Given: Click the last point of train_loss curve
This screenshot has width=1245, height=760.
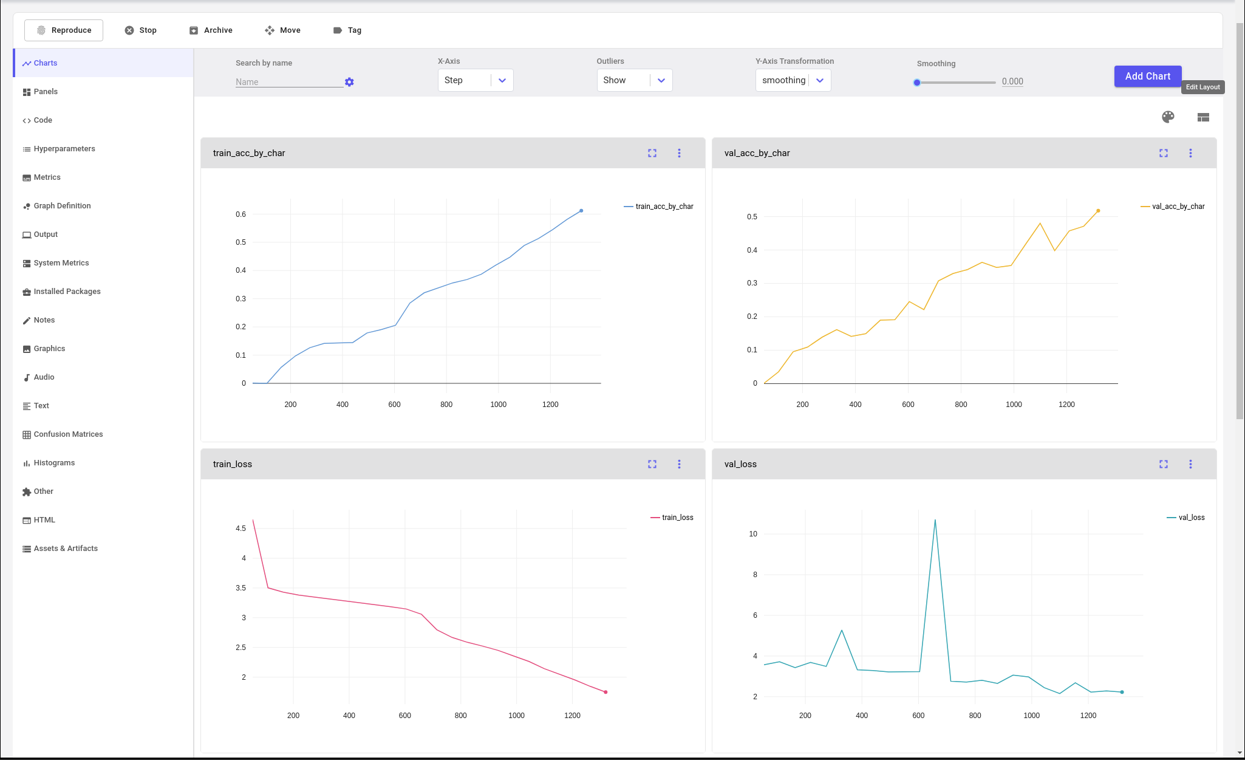Looking at the screenshot, I should 605,692.
